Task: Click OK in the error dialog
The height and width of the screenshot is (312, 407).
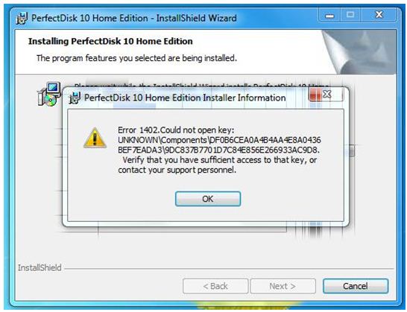Action: pos(208,199)
